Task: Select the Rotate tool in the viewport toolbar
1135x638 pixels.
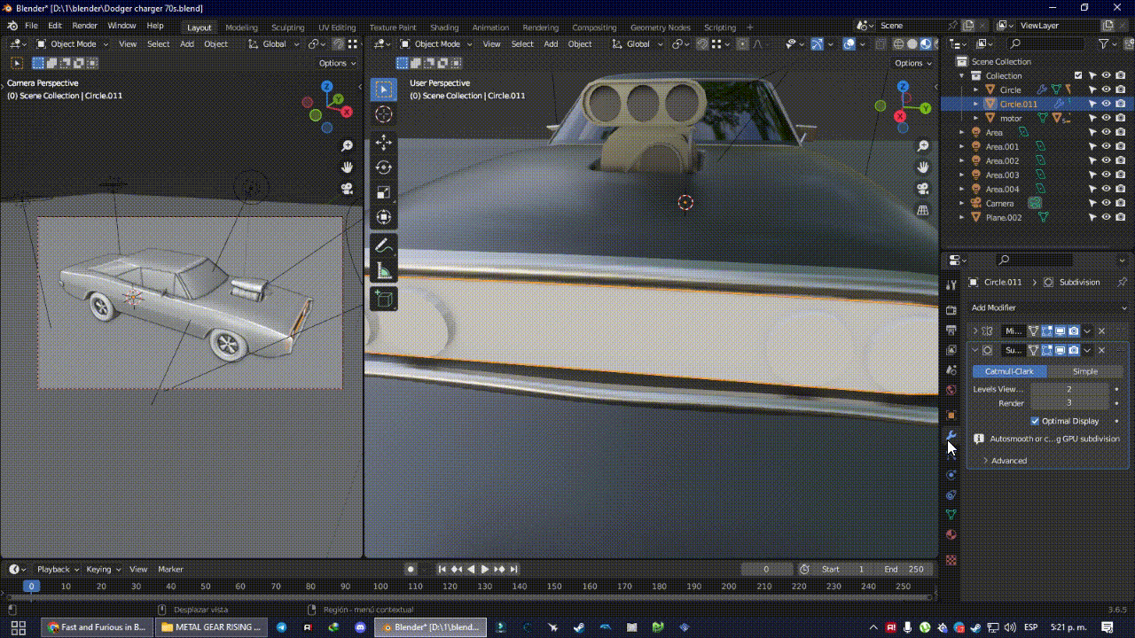Action: 383,167
